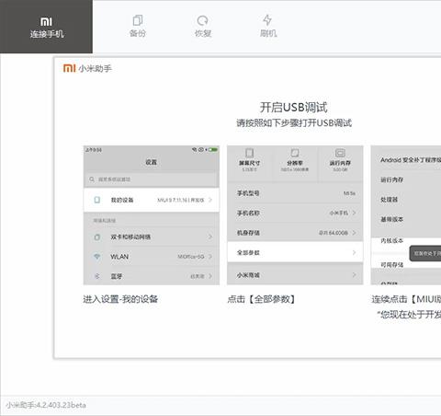Viewport: 441px width, 416px height.
Task: Open the 刷机 flash tab
Action: (268, 27)
